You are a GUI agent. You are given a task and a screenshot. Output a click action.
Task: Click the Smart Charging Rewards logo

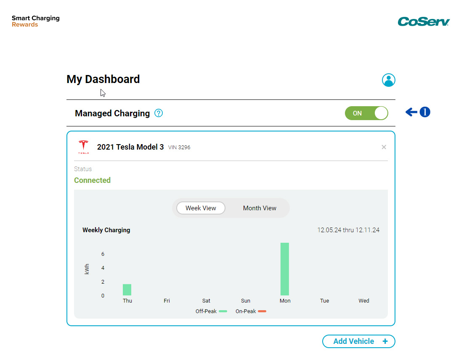(35, 21)
